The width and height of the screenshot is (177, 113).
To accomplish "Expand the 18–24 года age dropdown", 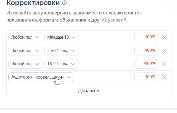I will (x=61, y=64).
